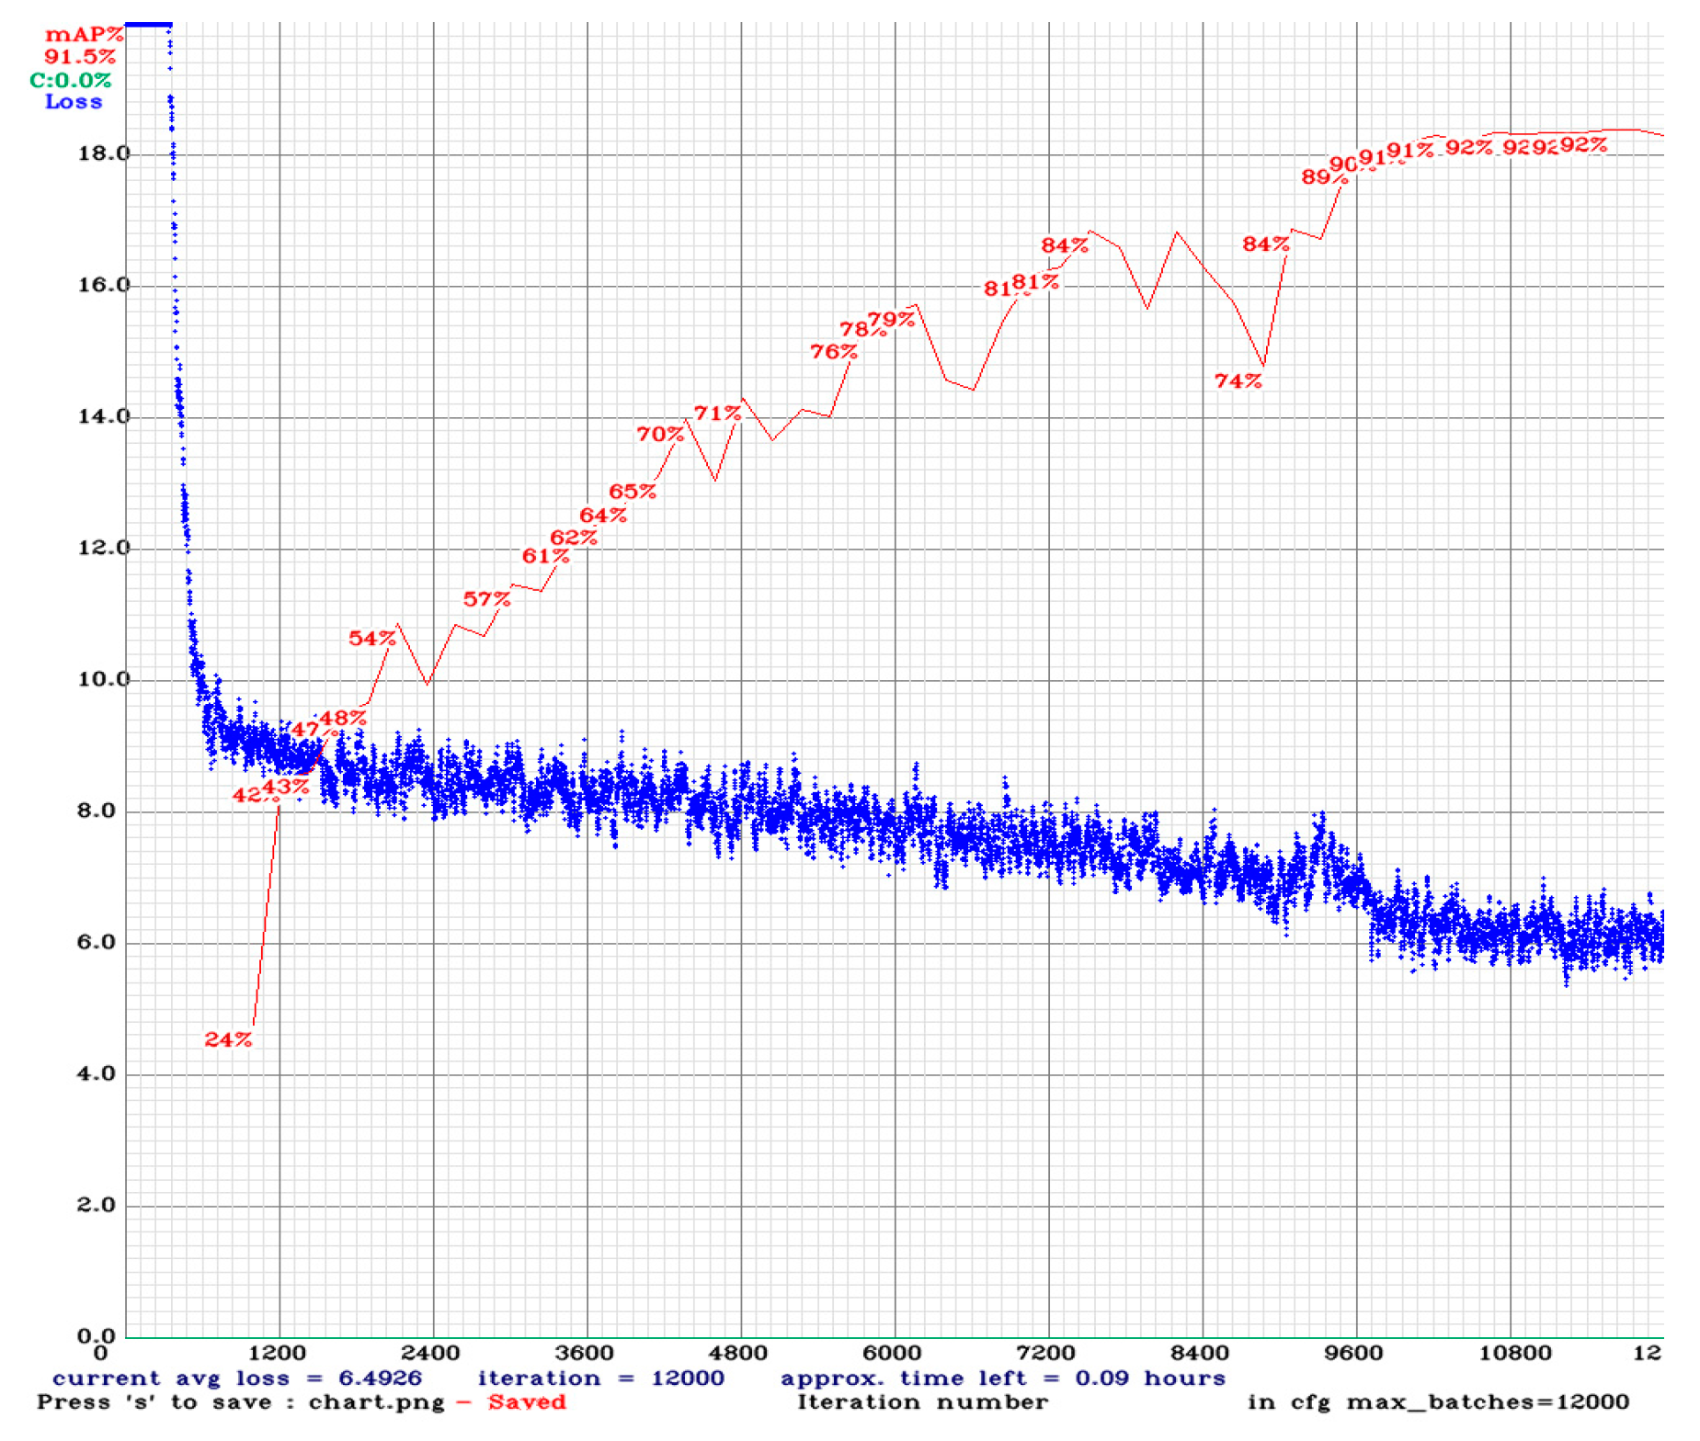Select the 'iteration = 12000' status text
Viewport: 1700px width, 1441px height.
pyautogui.click(x=600, y=1379)
